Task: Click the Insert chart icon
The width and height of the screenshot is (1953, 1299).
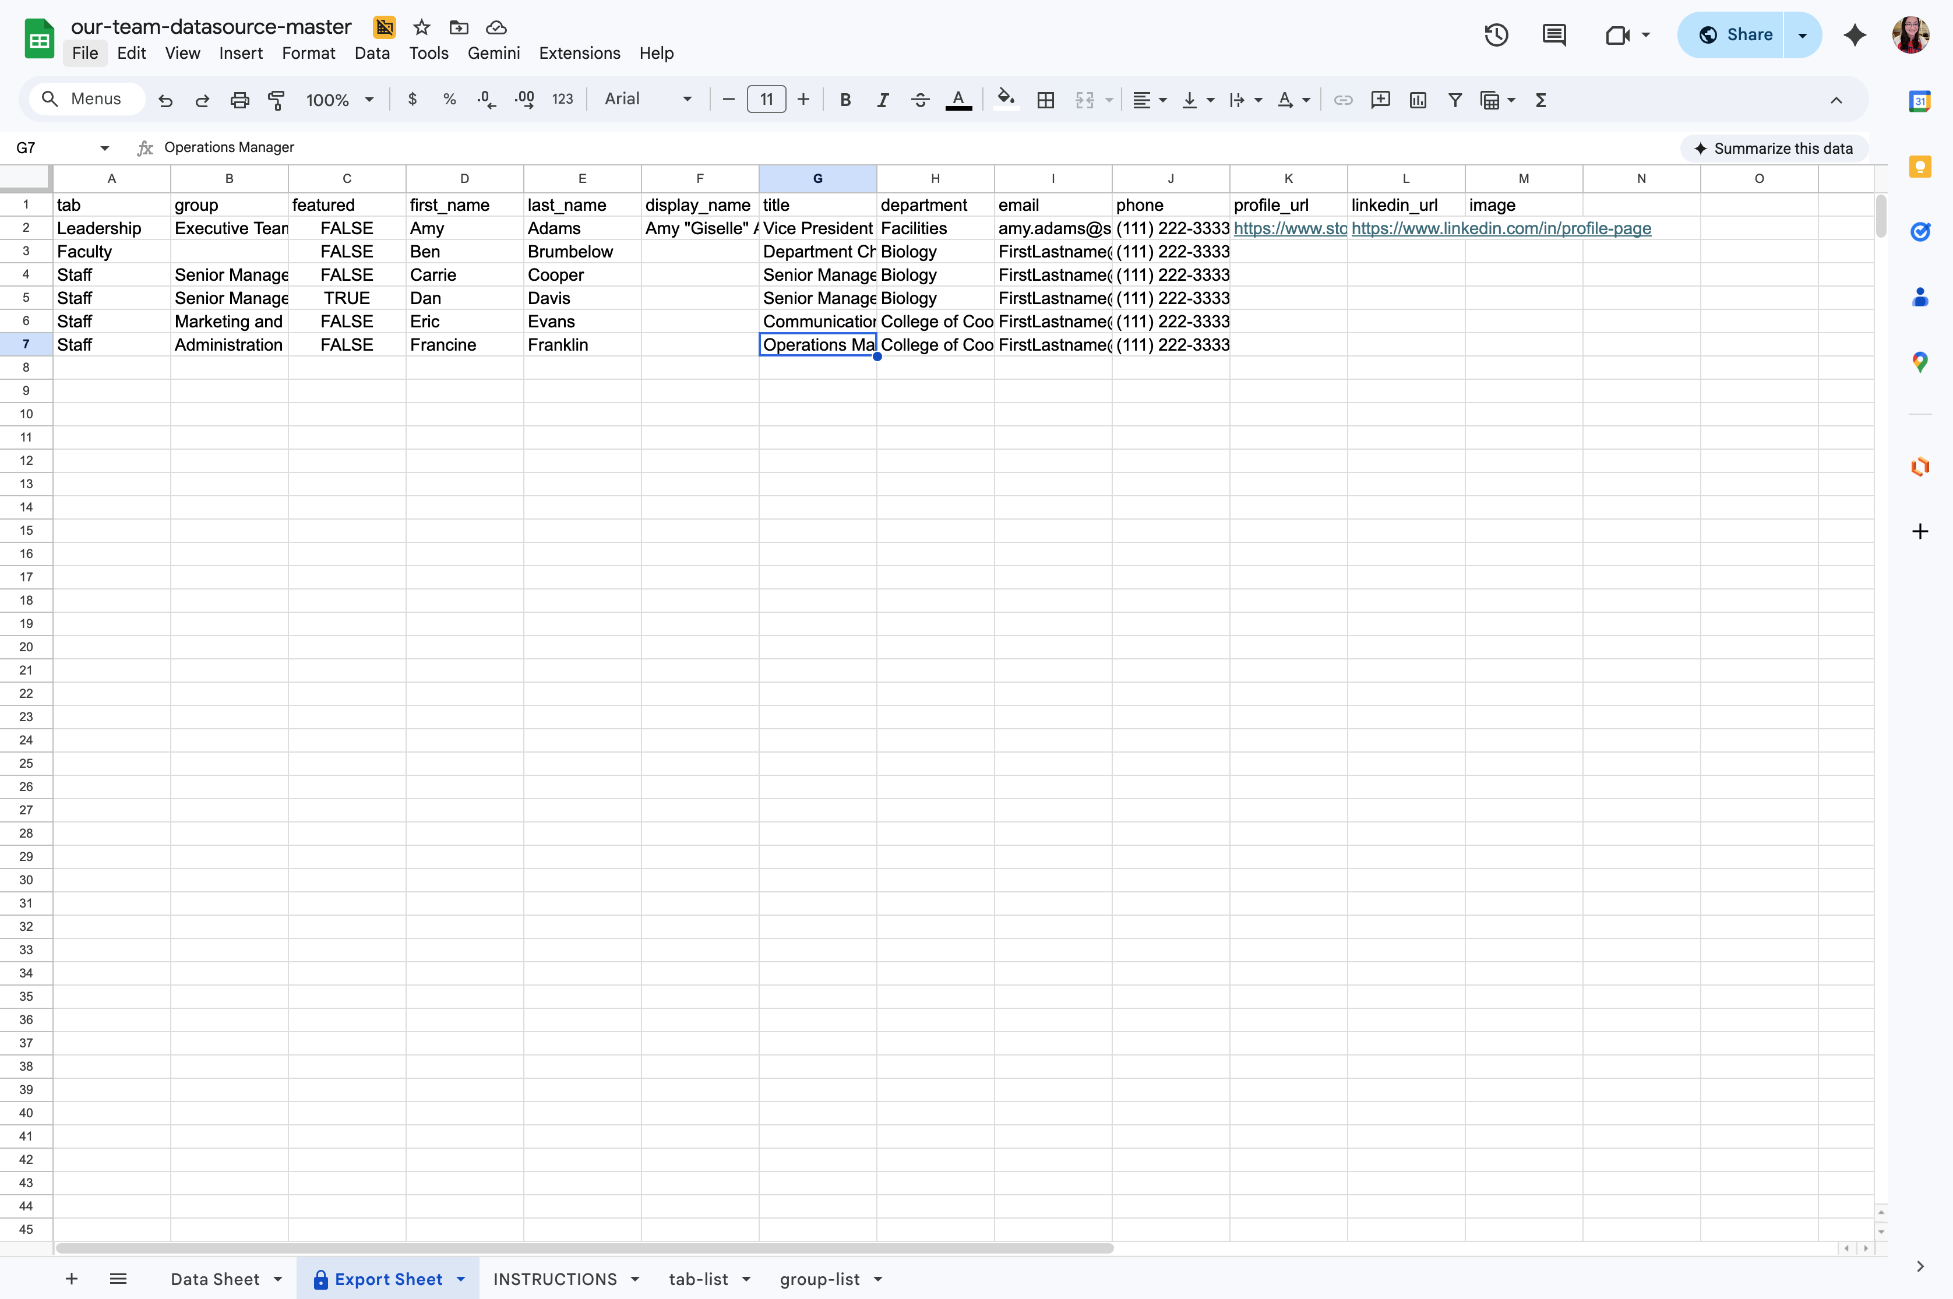Action: [1418, 100]
